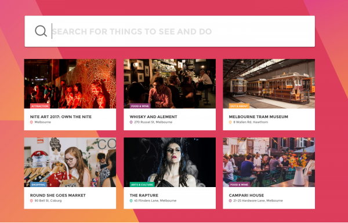Open the Whisky and Alement listing title

pyautogui.click(x=153, y=116)
